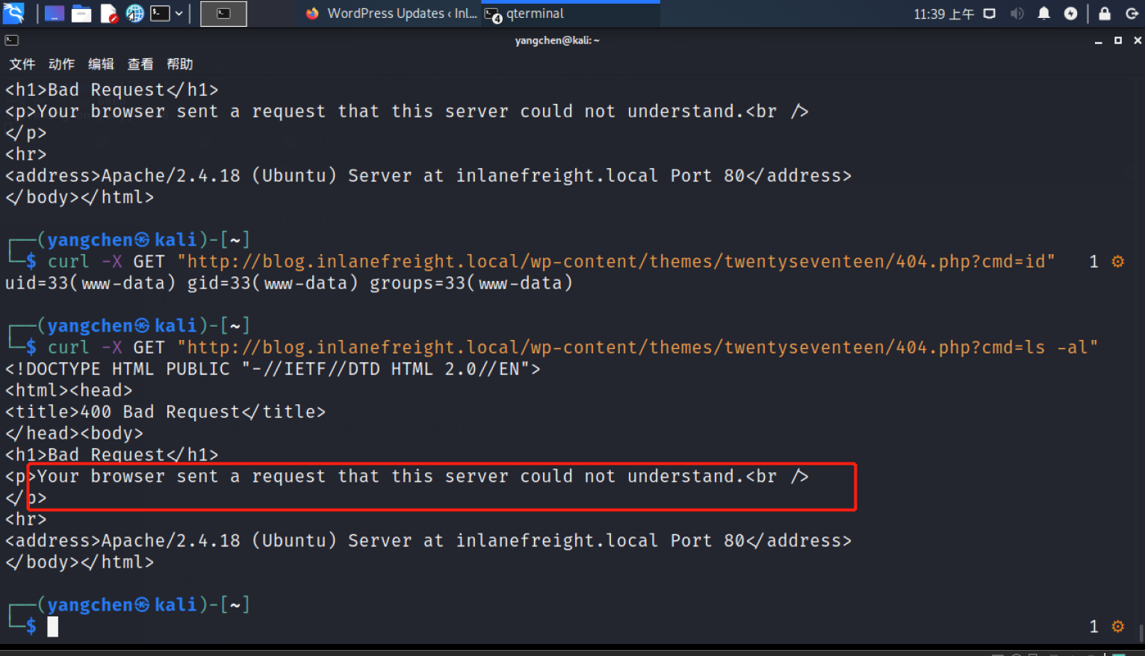Screen dimensions: 1145x656
Task: Click the terminal window title icon
Action: click(12, 40)
